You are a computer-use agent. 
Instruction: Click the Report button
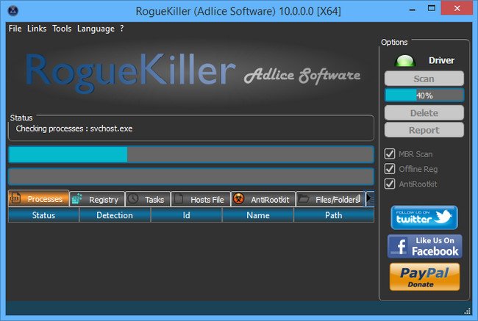424,130
